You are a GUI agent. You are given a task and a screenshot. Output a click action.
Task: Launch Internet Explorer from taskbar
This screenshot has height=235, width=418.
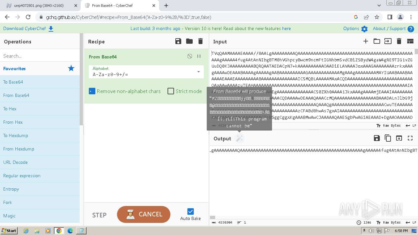click(26, 231)
